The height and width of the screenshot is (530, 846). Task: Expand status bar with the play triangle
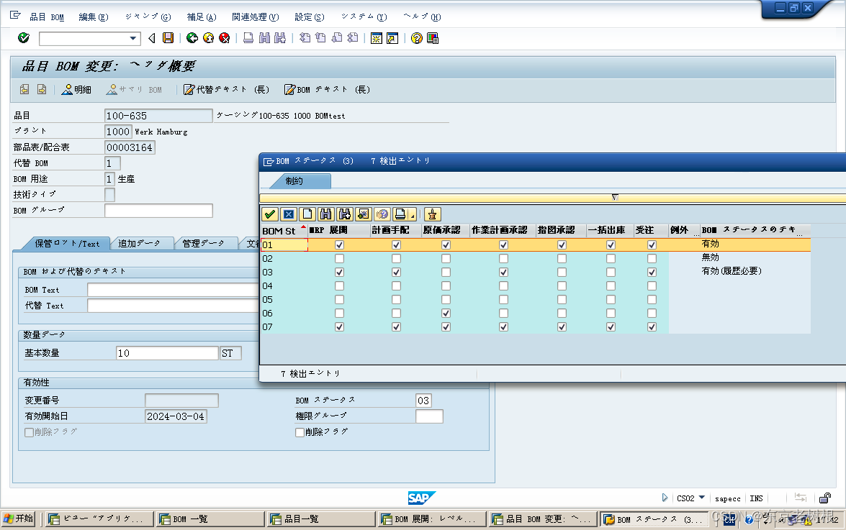(x=665, y=498)
